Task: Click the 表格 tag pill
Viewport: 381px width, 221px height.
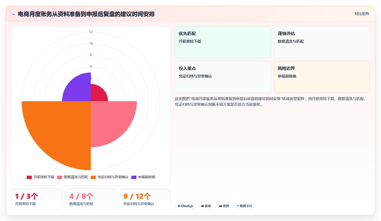Action: (206, 206)
